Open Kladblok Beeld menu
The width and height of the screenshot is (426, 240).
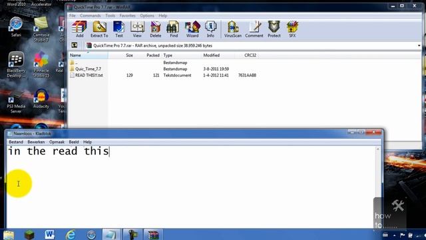pyautogui.click(x=74, y=142)
